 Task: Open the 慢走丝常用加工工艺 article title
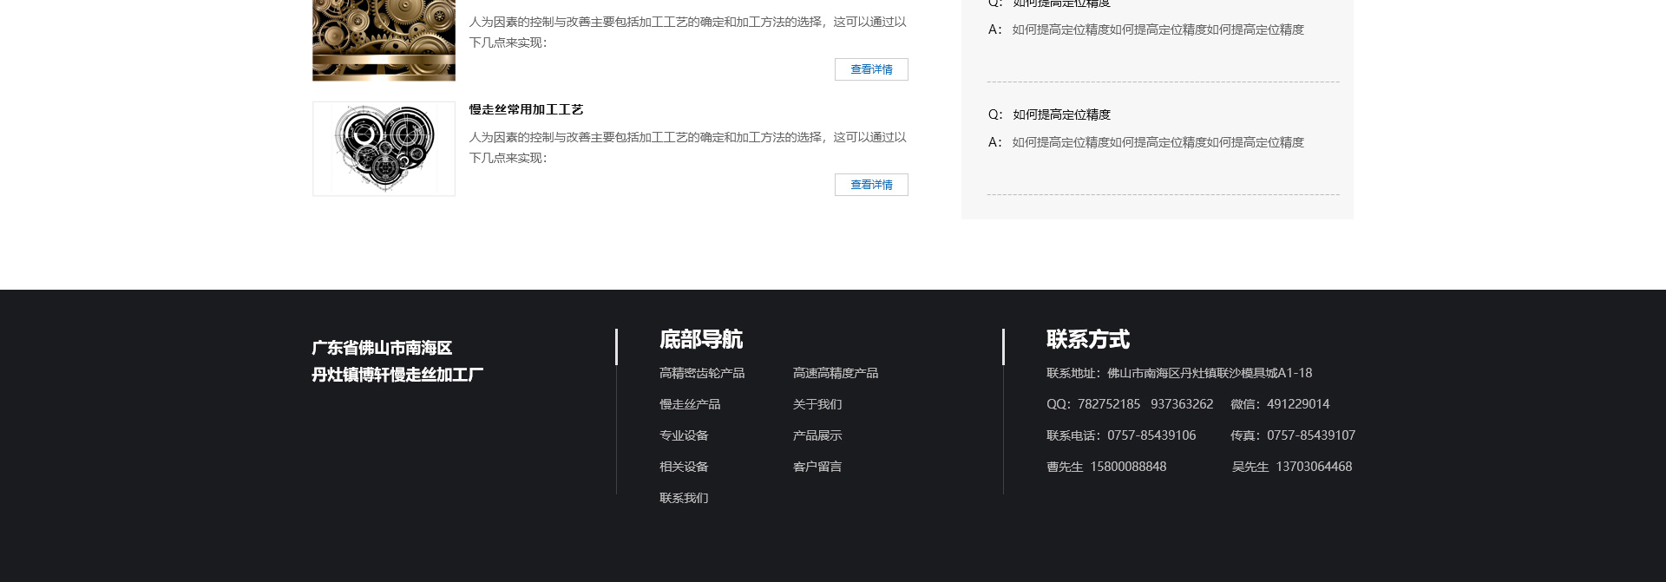point(526,109)
